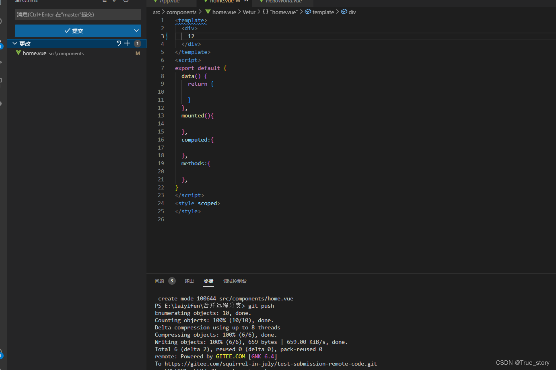Click cube icon before div breadcrumb

click(344, 12)
